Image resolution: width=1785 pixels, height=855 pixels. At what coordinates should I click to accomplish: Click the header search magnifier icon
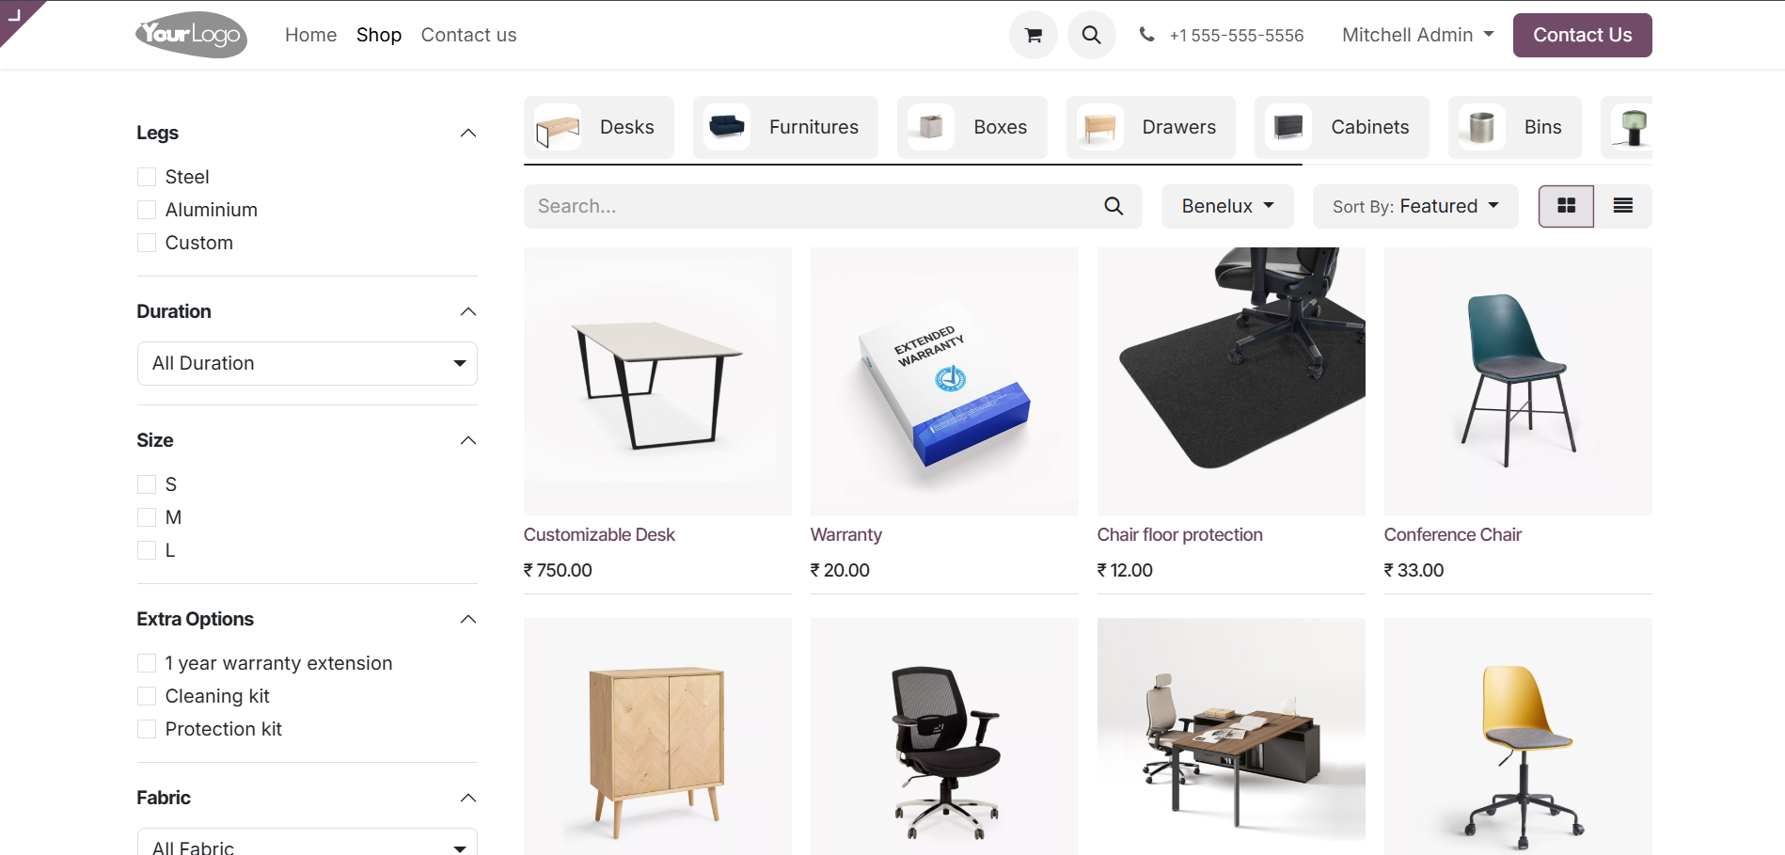click(x=1091, y=35)
